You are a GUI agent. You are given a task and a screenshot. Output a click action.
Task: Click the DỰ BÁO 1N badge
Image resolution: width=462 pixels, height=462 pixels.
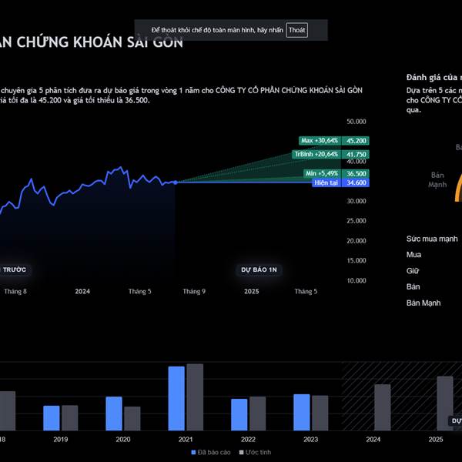click(x=259, y=269)
